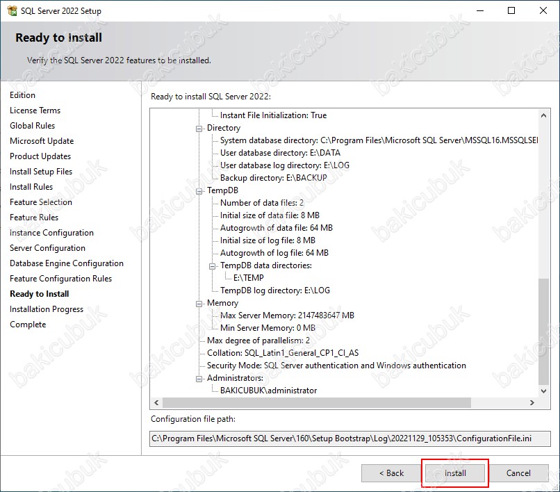
Task: Collapse the Memory tree node
Action: click(199, 304)
